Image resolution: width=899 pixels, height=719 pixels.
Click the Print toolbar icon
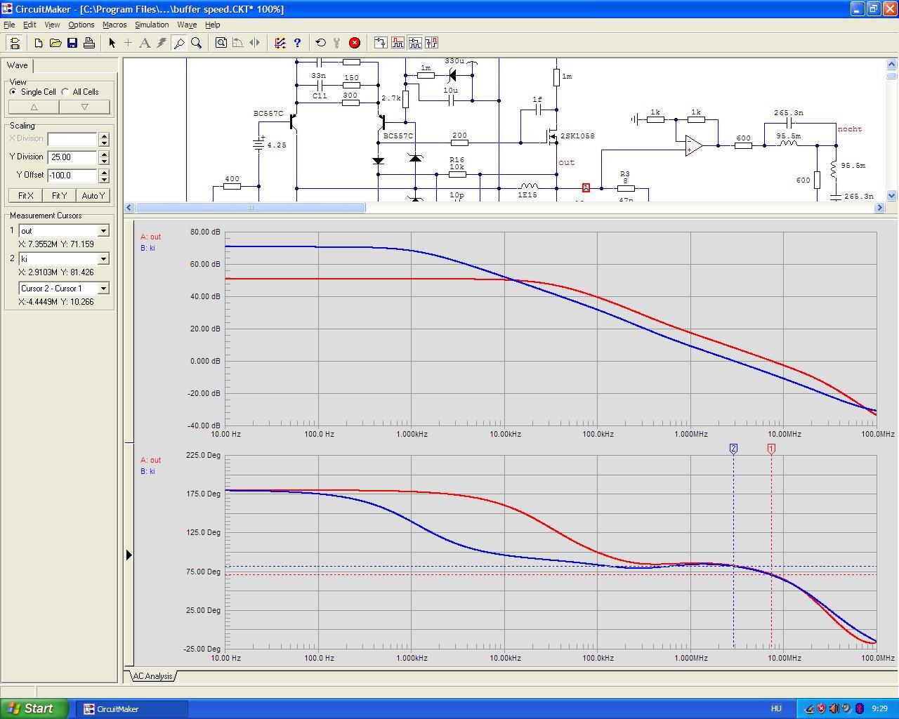tap(89, 43)
